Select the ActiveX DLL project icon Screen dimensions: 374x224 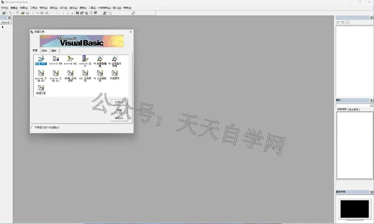click(70, 60)
